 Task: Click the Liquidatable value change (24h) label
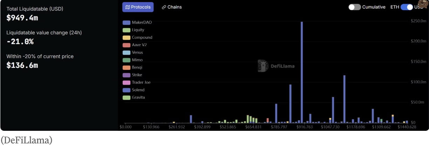click(44, 33)
